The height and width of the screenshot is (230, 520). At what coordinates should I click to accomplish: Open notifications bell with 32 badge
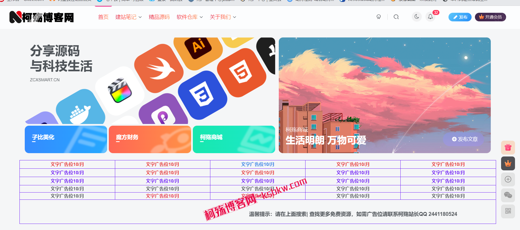point(430,17)
